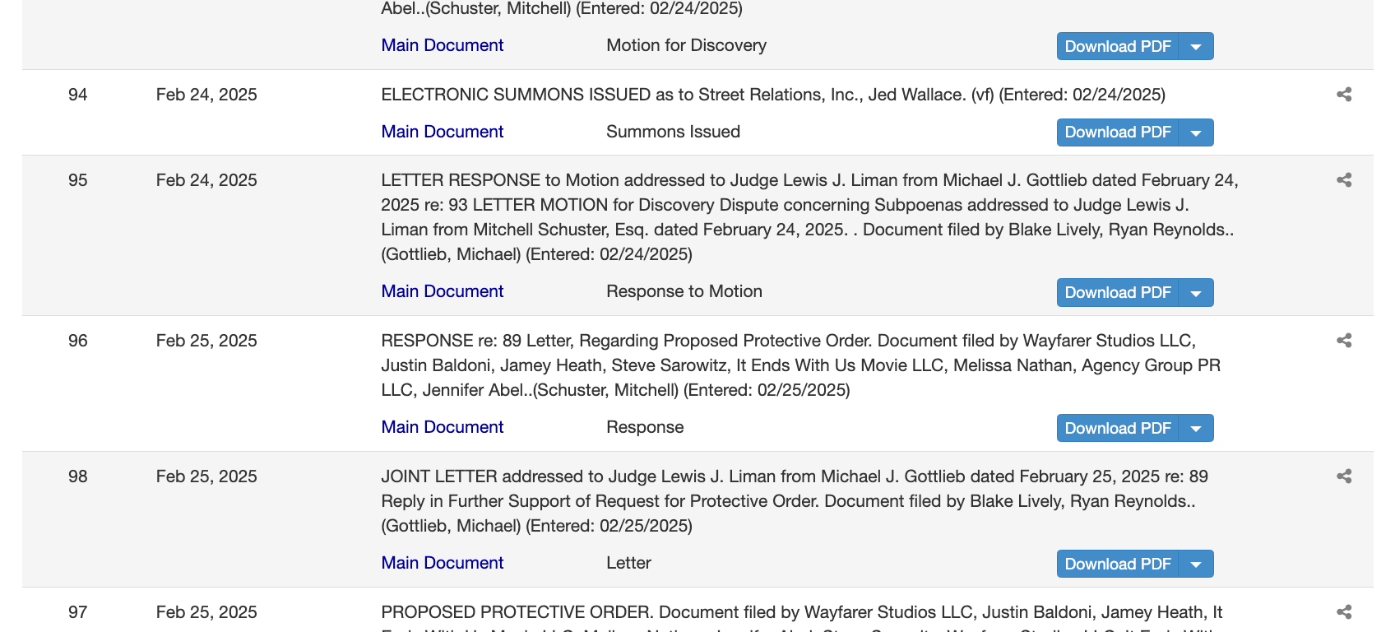Share docket entry 94
Image resolution: width=1395 pixels, height=632 pixels.
[1344, 95]
